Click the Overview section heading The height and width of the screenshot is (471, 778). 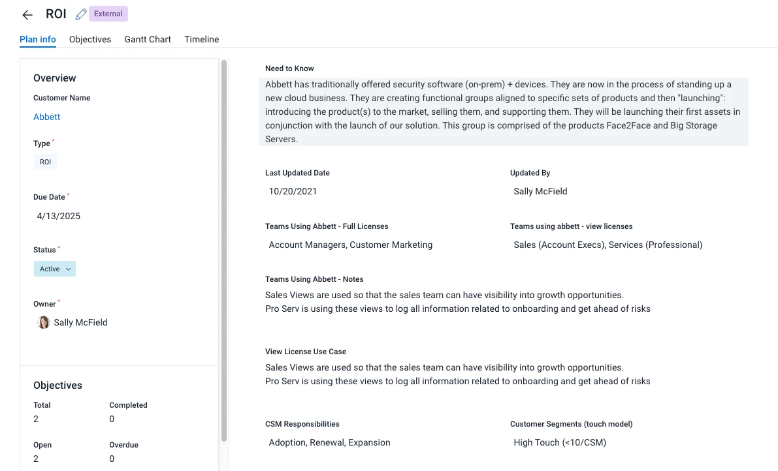tap(55, 78)
